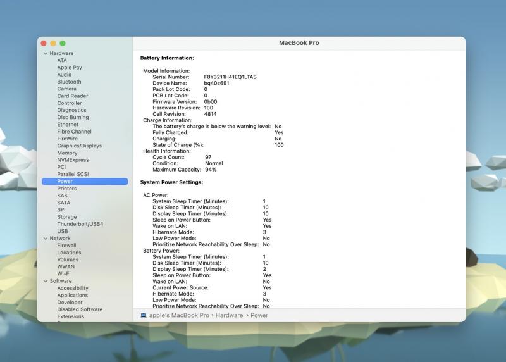Screen dimensions: 506x362
Task: Select Thunderbolt/USB4 in sidebar
Action: (x=80, y=224)
